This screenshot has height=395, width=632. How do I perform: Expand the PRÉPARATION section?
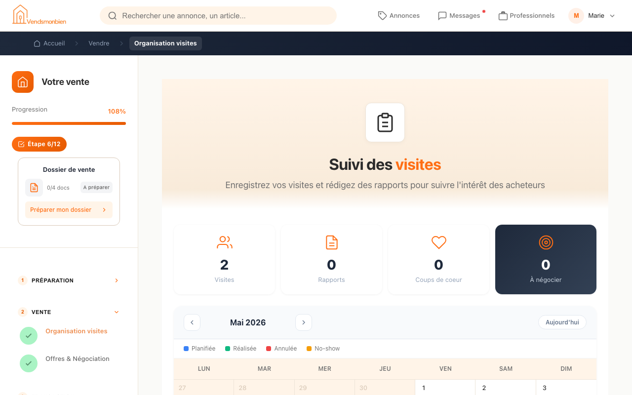69,280
